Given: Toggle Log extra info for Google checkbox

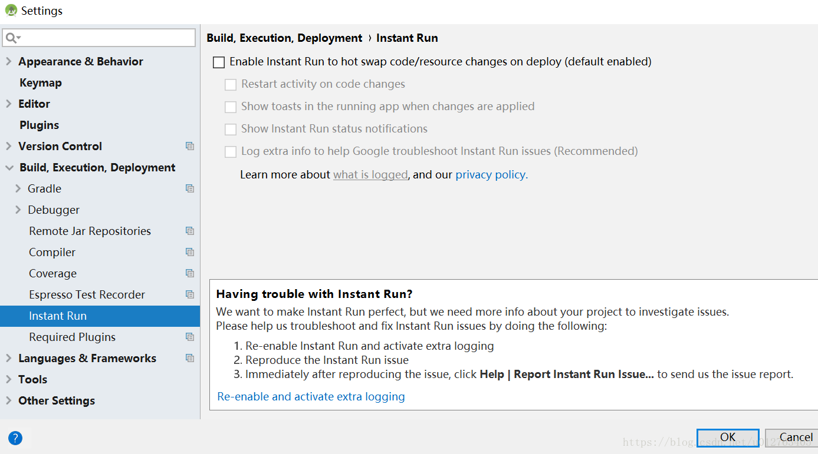Looking at the screenshot, I should (231, 152).
